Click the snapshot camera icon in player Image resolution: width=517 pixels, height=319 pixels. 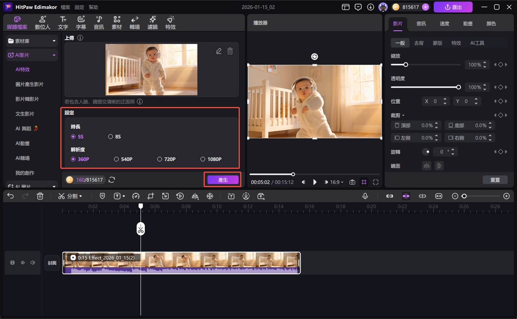[x=352, y=182]
